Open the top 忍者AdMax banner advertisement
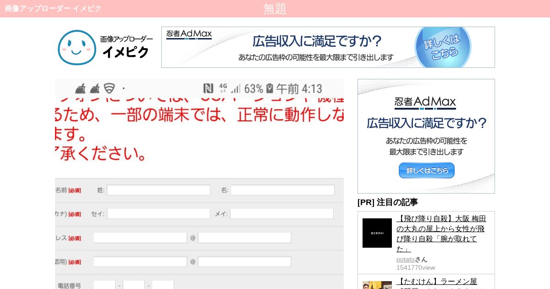The width and height of the screenshot is (550, 289). 328,47
